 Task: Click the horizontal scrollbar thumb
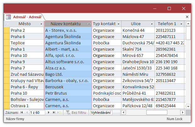[157, 113]
